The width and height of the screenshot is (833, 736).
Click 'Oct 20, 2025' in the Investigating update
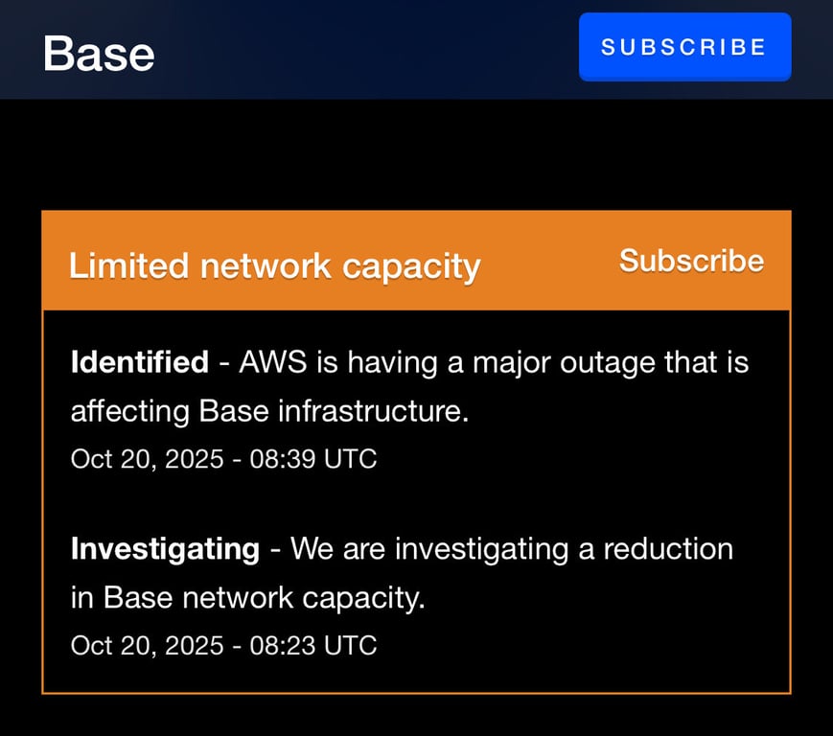coord(148,646)
